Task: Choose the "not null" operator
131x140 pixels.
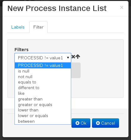Action: 43,77
